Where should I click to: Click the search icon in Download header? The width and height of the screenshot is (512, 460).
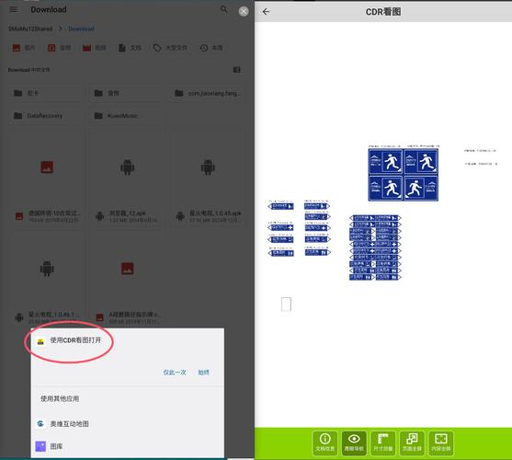(x=224, y=9)
